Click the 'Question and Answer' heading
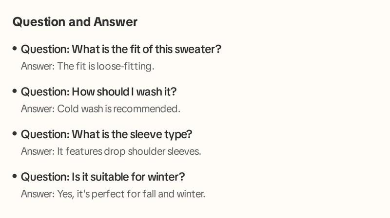Image resolution: width=390 pixels, height=218 pixels. click(75, 22)
